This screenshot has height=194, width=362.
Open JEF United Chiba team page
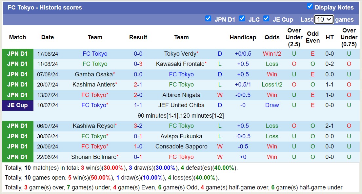pos(181,105)
